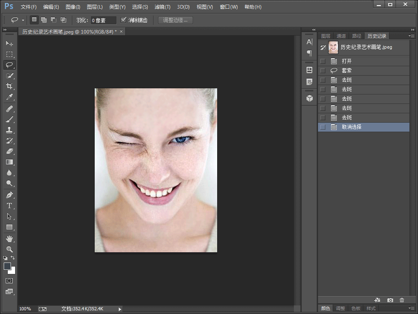This screenshot has height=314, width=418.
Task: Set history brush source on 打开 state
Action: (323, 61)
